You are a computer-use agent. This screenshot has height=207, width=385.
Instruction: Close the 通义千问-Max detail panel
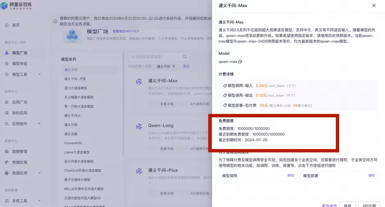374,5
